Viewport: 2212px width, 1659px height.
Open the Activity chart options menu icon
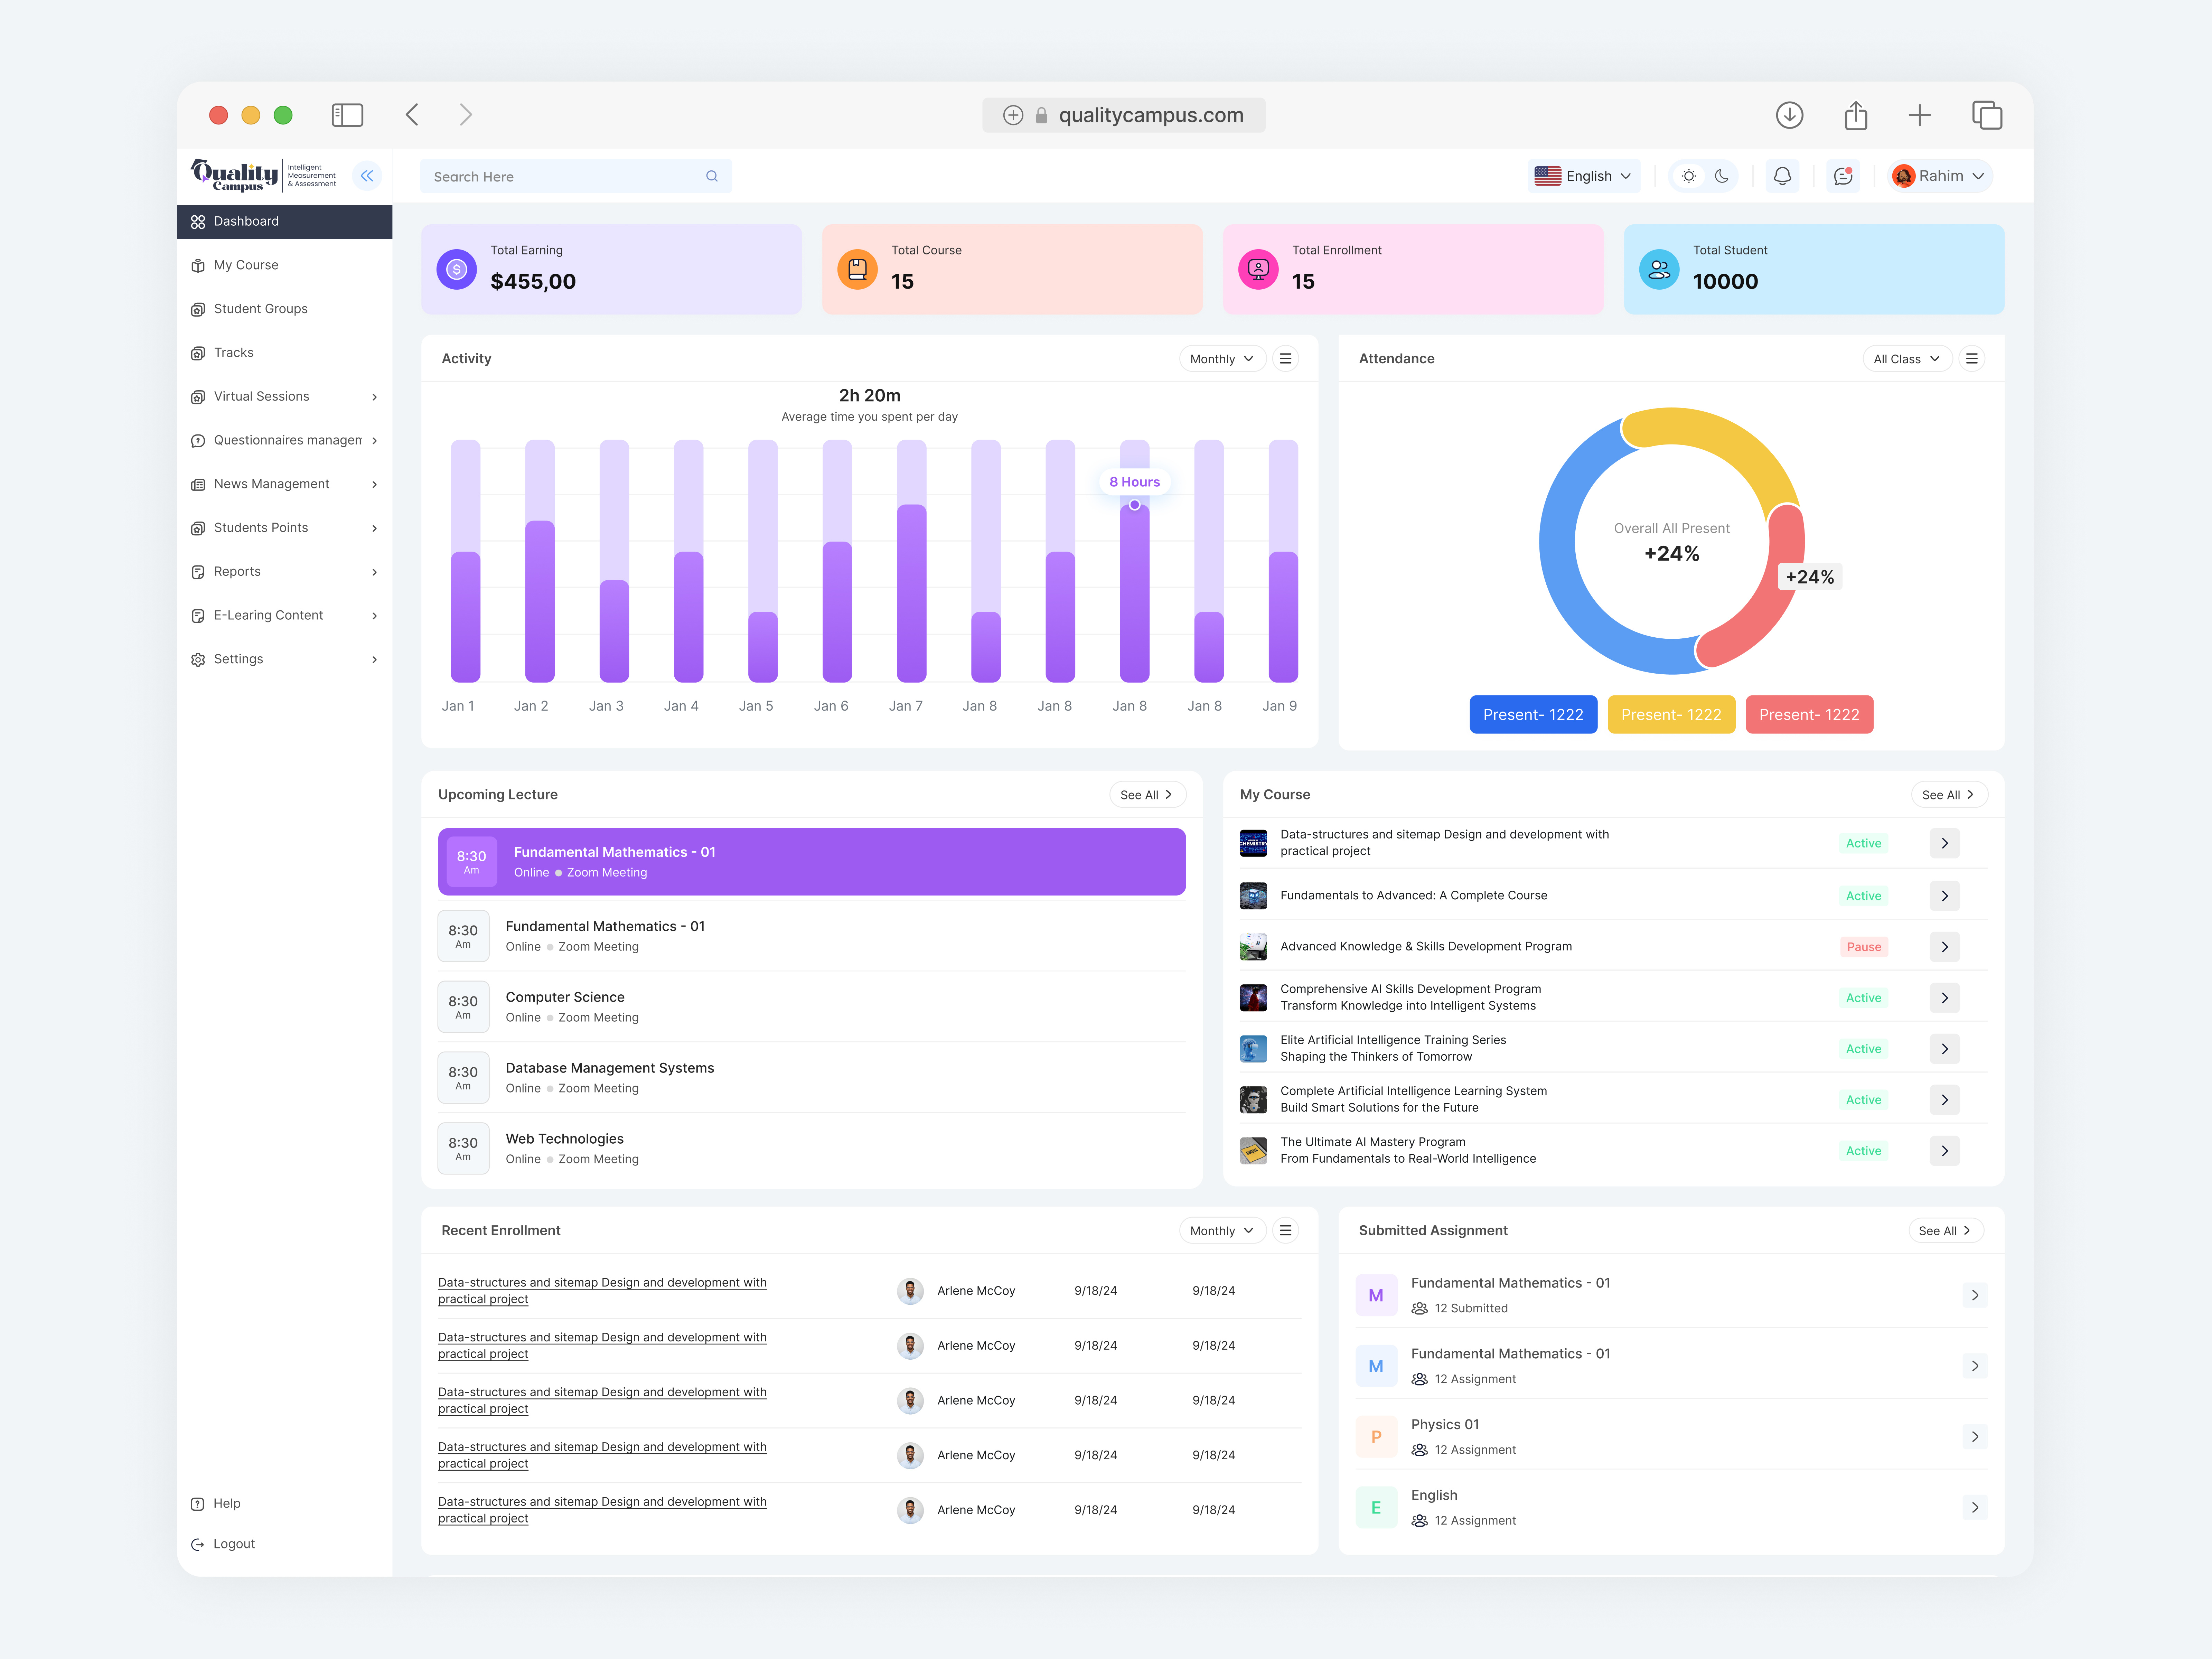(x=1286, y=358)
